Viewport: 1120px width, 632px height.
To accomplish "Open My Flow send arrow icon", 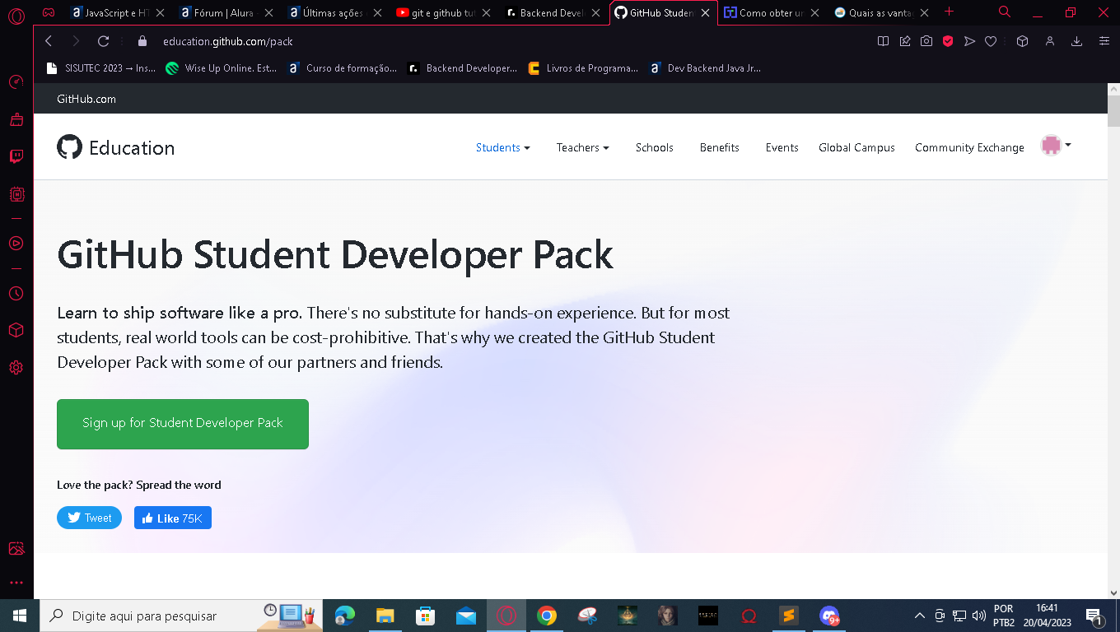I will click(969, 41).
